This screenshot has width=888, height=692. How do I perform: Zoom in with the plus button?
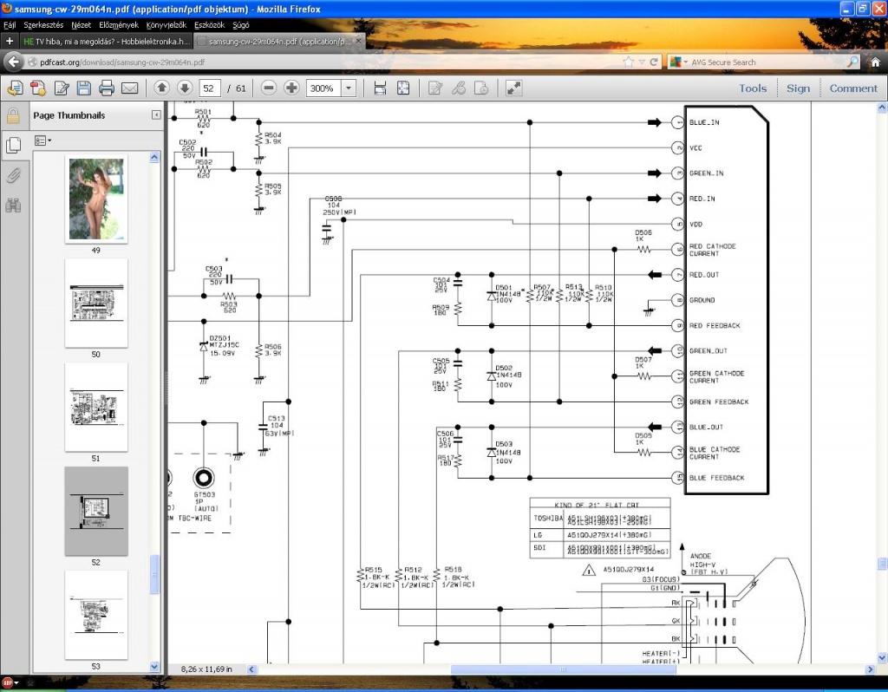(x=291, y=88)
